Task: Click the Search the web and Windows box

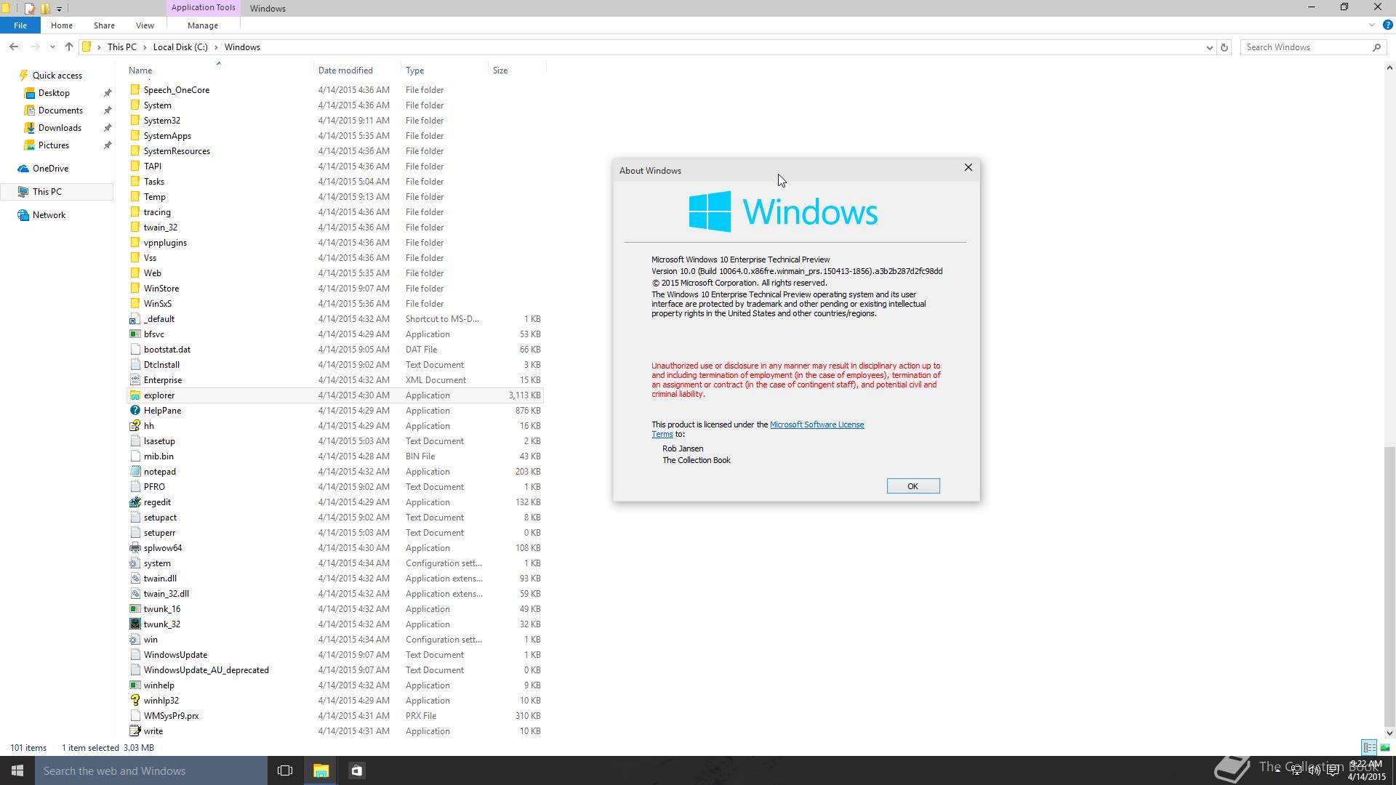Action: tap(151, 770)
